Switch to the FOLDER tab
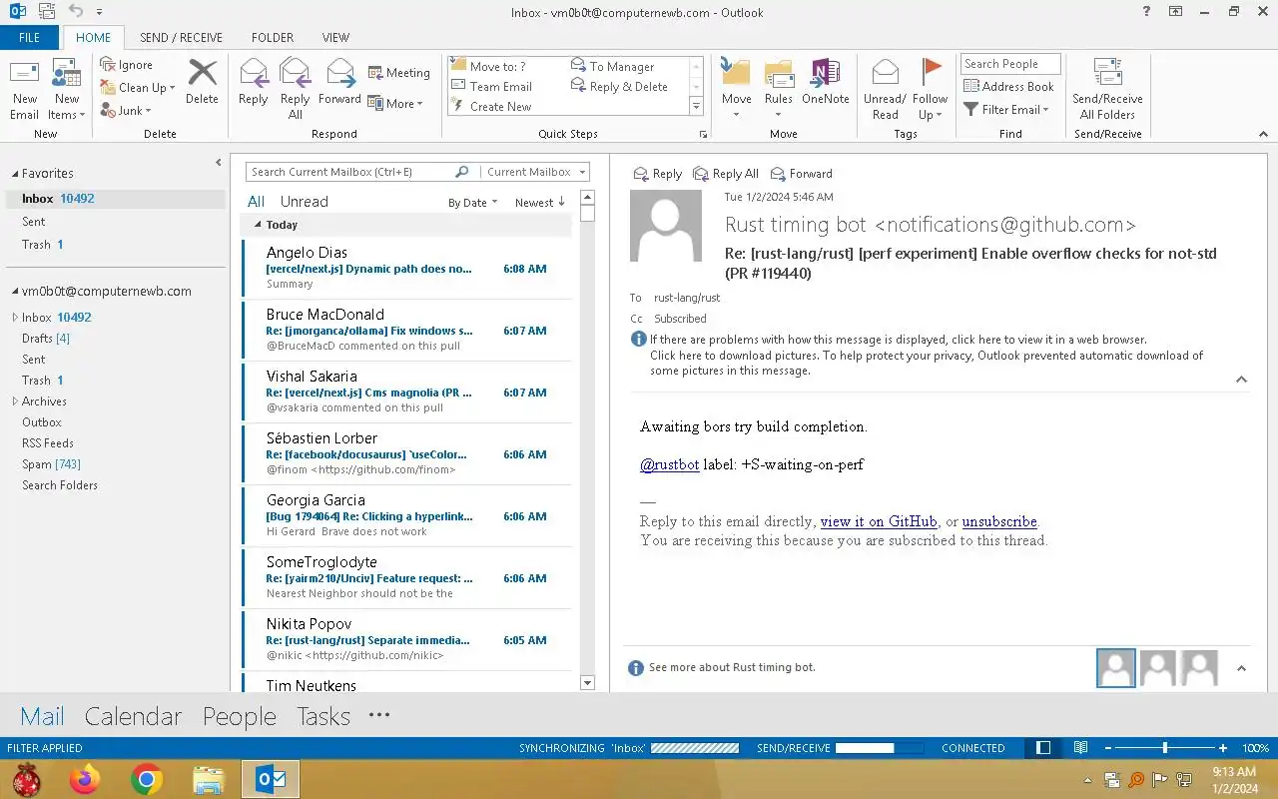 click(x=273, y=38)
